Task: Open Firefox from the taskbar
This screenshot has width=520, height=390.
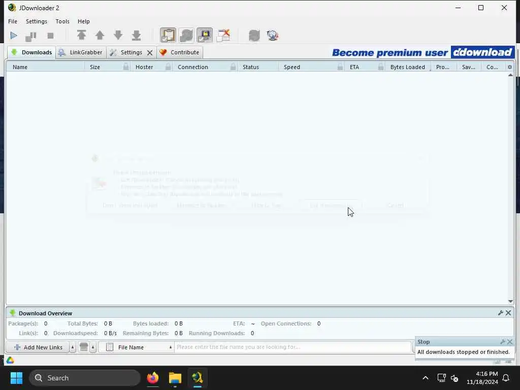Action: tap(152, 378)
